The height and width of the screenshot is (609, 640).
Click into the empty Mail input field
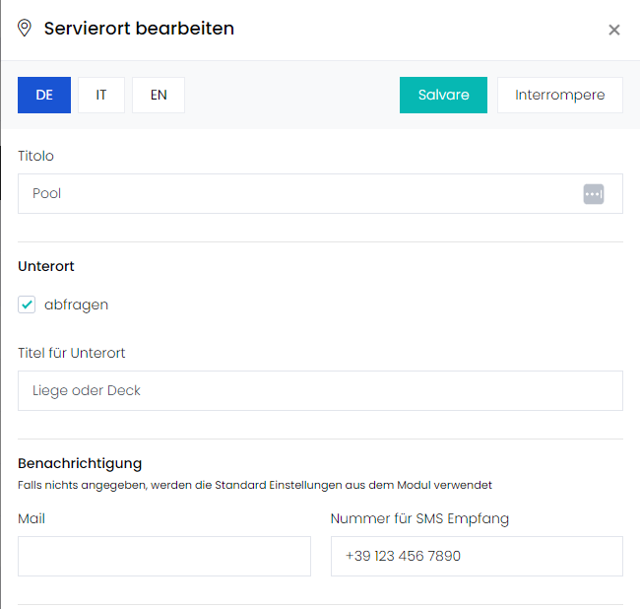(164, 557)
